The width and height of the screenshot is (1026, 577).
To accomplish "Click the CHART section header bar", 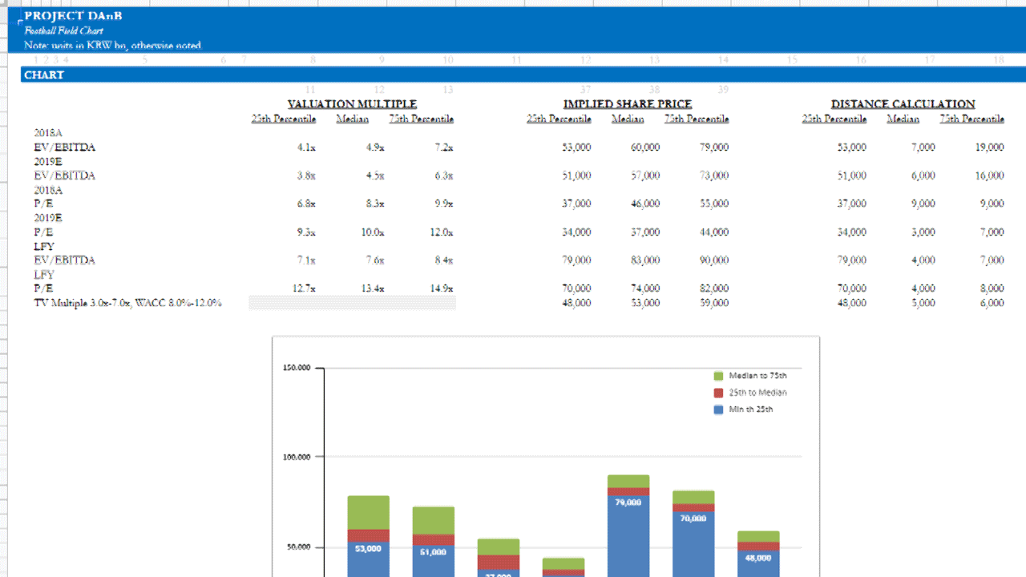I will (x=523, y=75).
